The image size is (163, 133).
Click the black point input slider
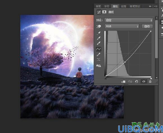tap(106, 78)
